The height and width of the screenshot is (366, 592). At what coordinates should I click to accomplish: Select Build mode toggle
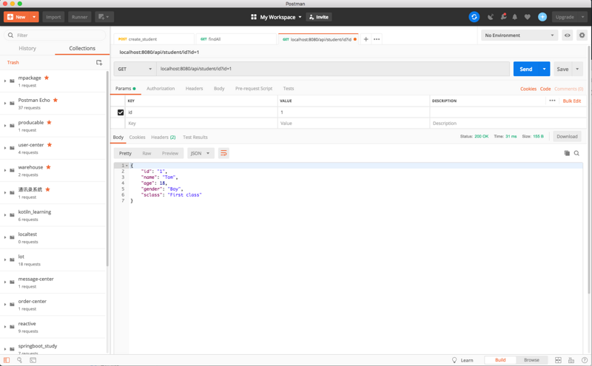(500, 360)
